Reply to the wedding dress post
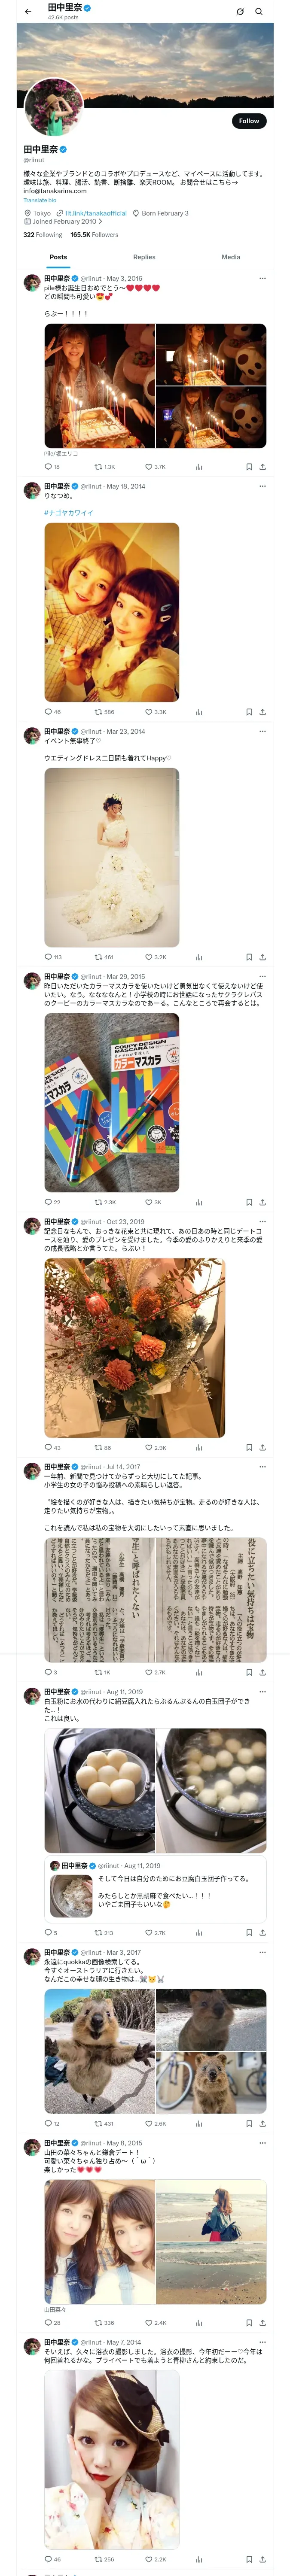 coord(53,957)
